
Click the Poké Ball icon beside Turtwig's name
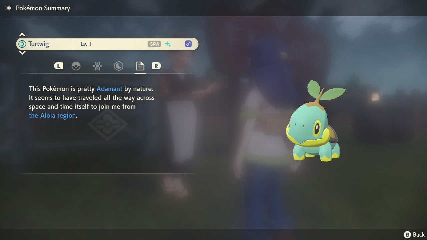pos(22,44)
